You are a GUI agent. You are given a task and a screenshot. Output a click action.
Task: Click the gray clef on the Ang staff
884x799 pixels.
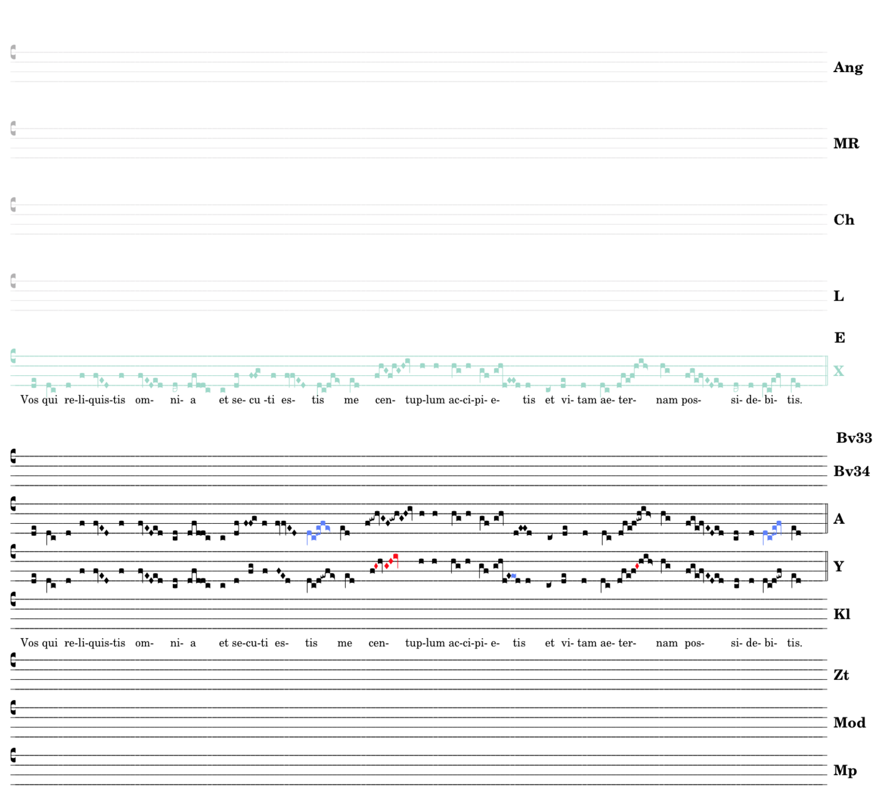(x=13, y=53)
